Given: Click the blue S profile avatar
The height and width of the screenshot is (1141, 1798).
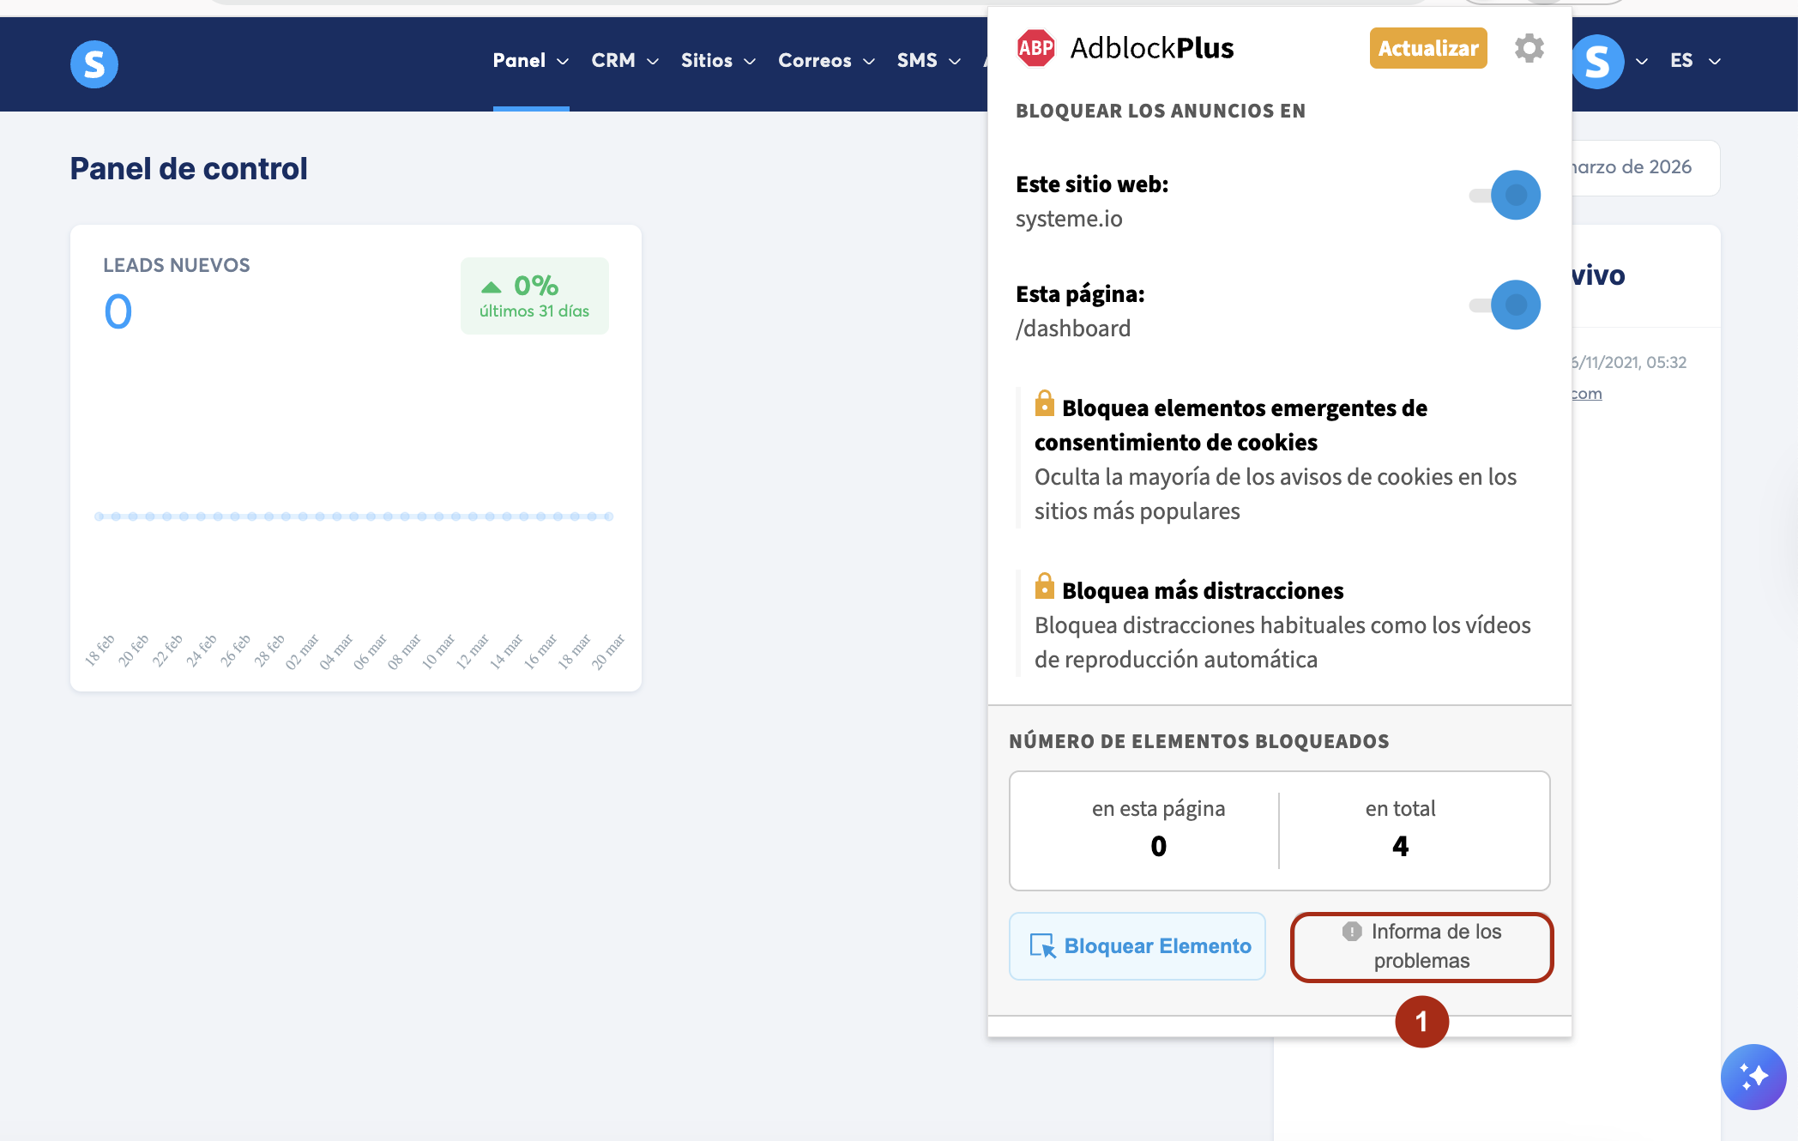Looking at the screenshot, I should point(1597,62).
